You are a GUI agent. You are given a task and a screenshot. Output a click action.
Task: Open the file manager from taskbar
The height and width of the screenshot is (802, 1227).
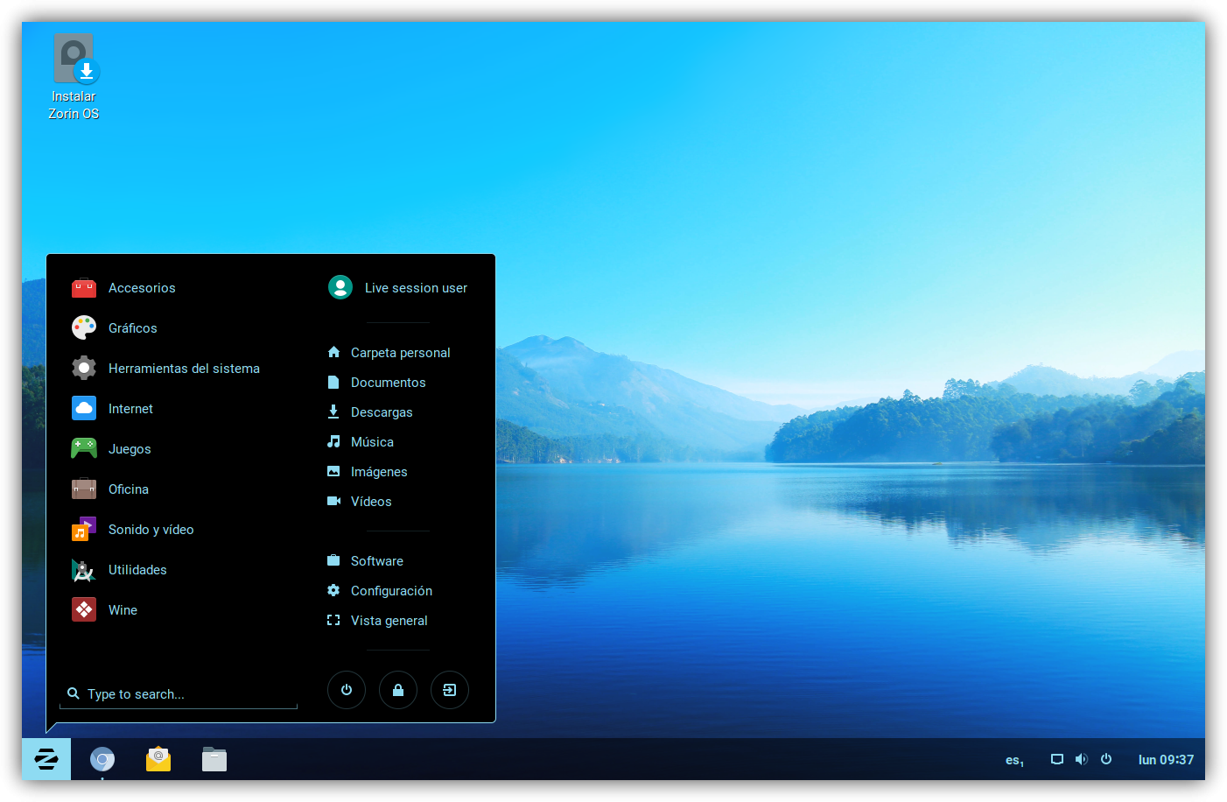click(214, 759)
